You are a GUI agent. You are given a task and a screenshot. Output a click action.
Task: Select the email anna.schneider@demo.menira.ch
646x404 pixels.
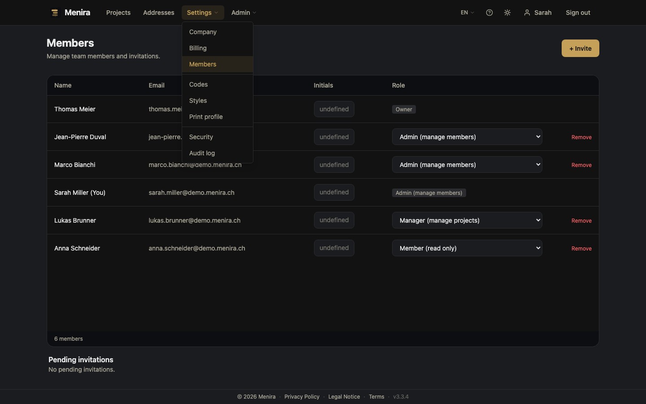point(197,248)
